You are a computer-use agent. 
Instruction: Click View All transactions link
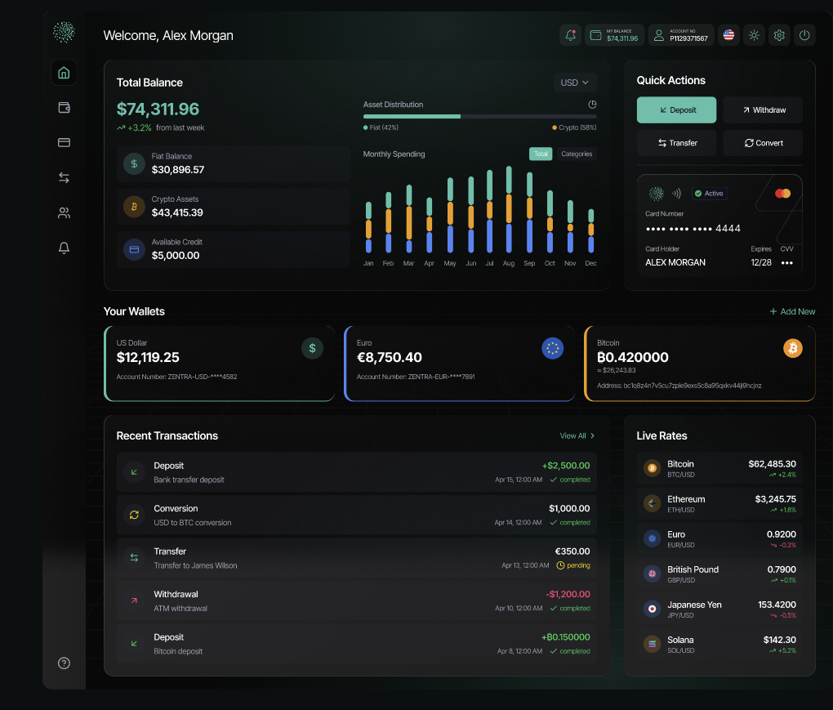point(577,435)
